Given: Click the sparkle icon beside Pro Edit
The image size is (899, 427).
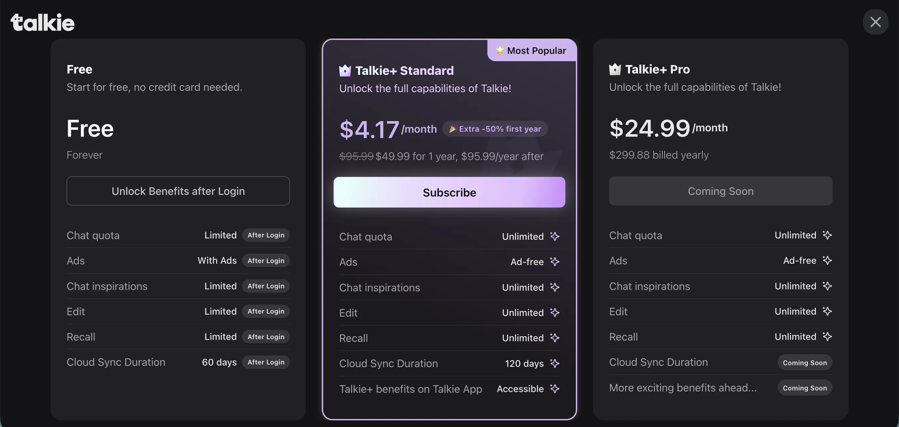Looking at the screenshot, I should (x=827, y=311).
